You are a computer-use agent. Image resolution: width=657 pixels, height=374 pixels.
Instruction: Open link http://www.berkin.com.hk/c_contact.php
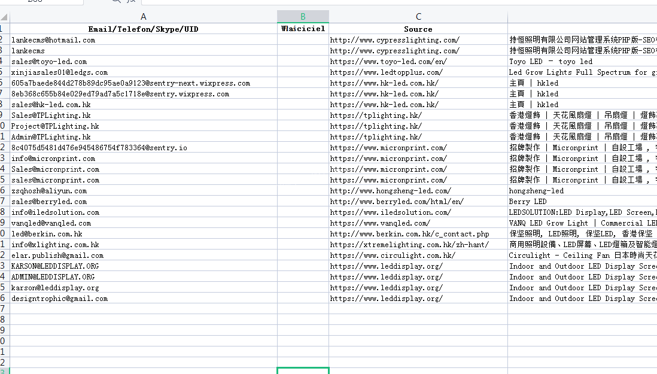410,234
